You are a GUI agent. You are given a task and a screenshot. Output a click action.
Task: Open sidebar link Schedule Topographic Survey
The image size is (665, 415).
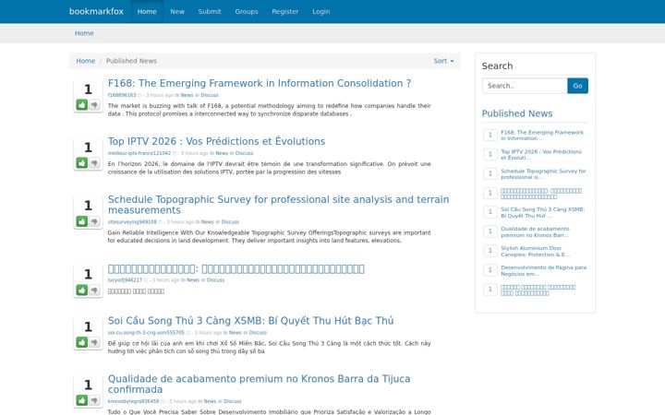[543, 174]
